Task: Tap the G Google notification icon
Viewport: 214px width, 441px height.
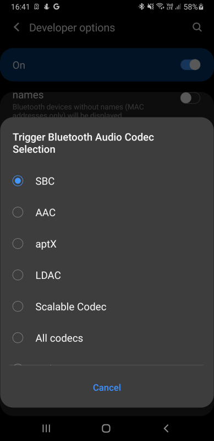Action: pyautogui.click(x=57, y=7)
